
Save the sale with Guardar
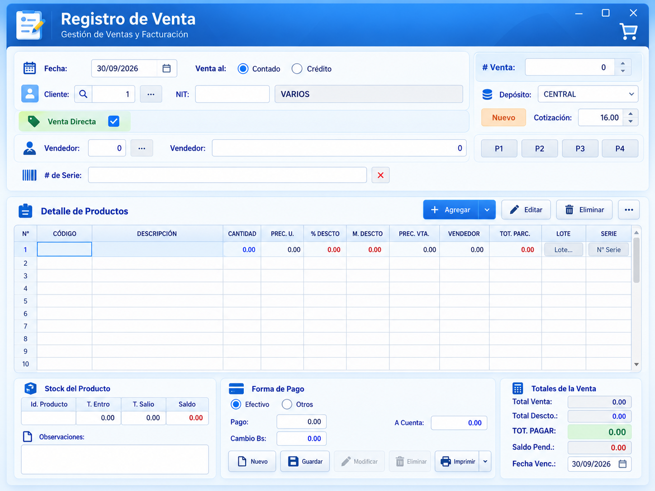[x=305, y=462]
